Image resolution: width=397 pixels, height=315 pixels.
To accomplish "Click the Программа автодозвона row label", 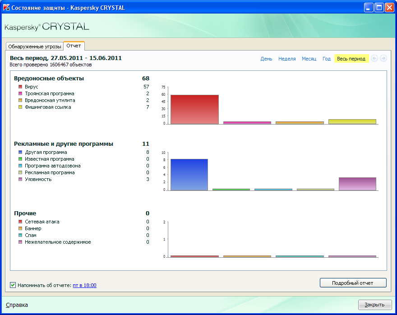I will coord(53,166).
